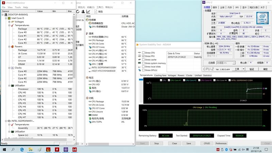Viewport: 272px width, 153px height.
Task: Open the notification center icon
Action: 266,150
